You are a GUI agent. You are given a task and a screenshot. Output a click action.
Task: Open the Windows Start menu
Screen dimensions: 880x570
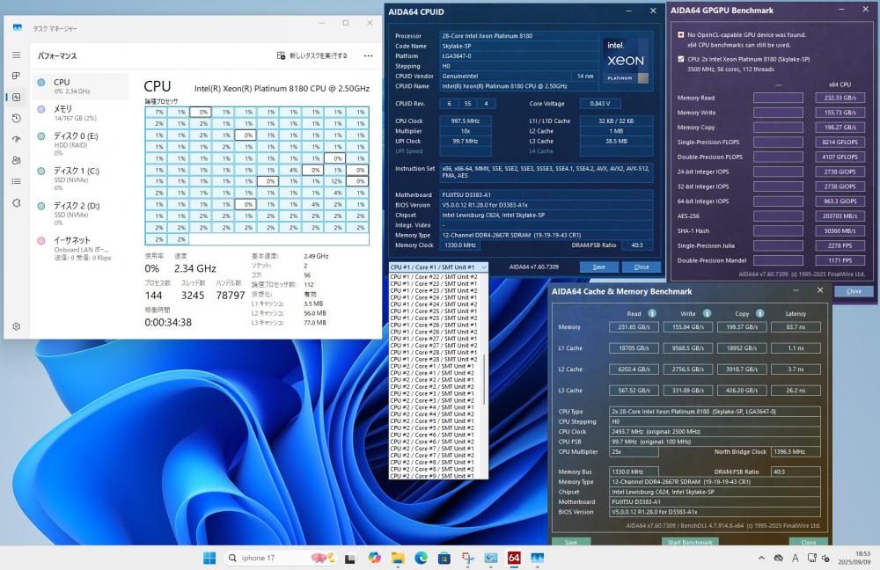pos(209,558)
